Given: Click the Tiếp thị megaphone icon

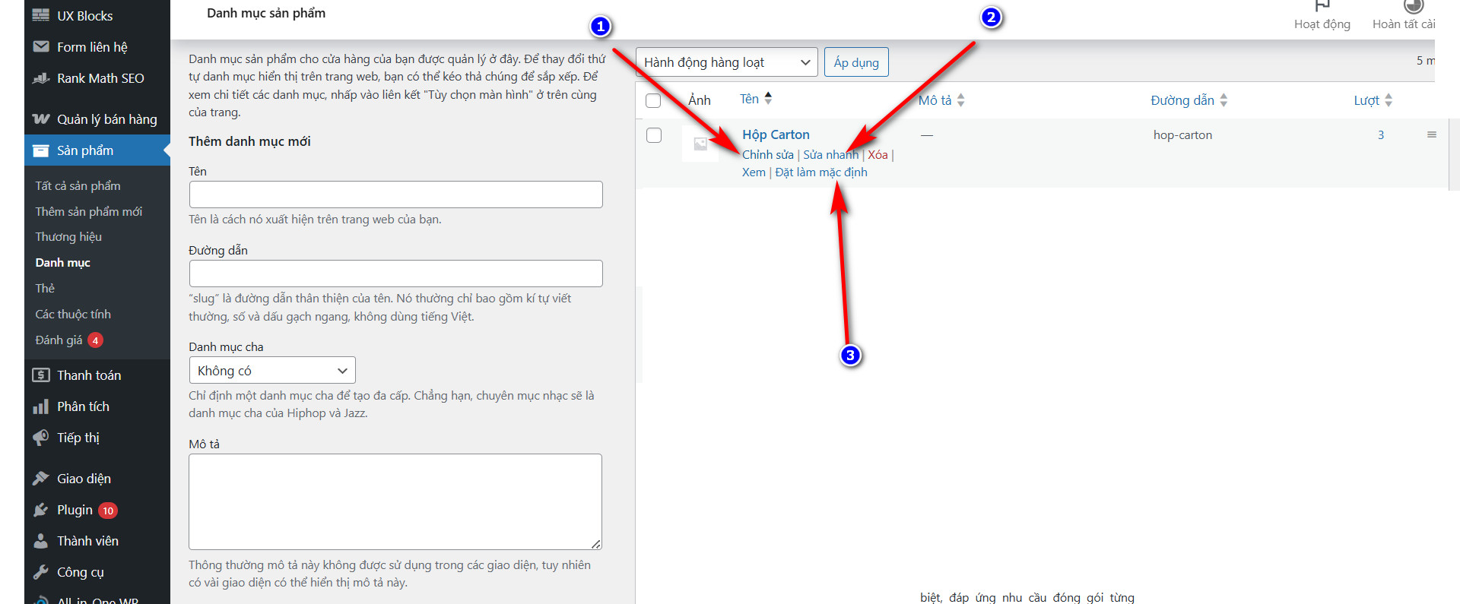Looking at the screenshot, I should tap(41, 438).
